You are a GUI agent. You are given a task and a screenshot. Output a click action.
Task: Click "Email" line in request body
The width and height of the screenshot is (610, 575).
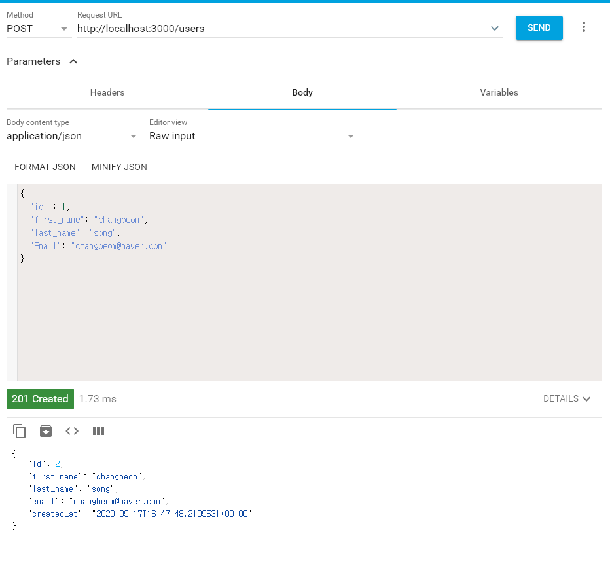[98, 246]
